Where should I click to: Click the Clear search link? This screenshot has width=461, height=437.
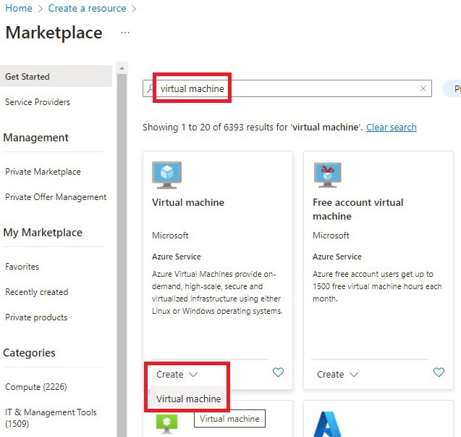coord(392,128)
